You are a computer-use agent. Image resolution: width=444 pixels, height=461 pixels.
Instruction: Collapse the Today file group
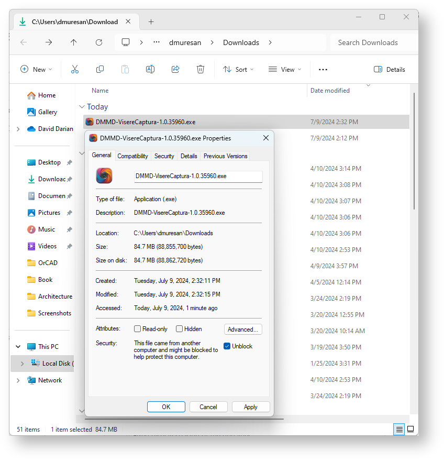tap(82, 107)
